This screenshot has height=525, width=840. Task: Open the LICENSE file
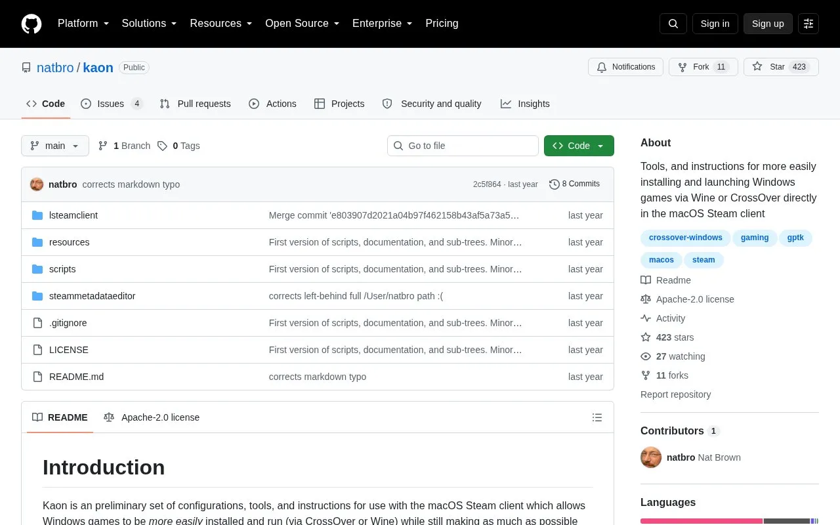click(68, 350)
